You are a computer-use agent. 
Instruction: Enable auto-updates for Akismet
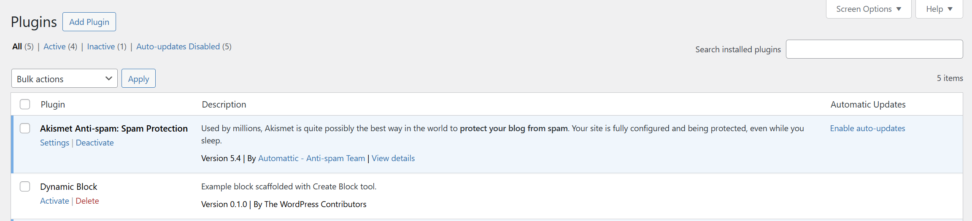coord(867,128)
